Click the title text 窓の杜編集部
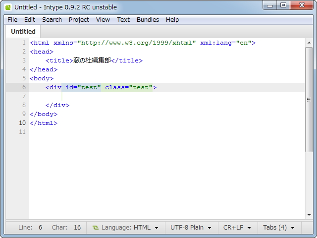 click(92, 60)
